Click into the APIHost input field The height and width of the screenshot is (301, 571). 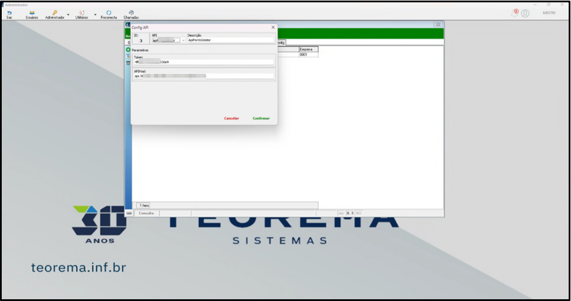pos(204,76)
